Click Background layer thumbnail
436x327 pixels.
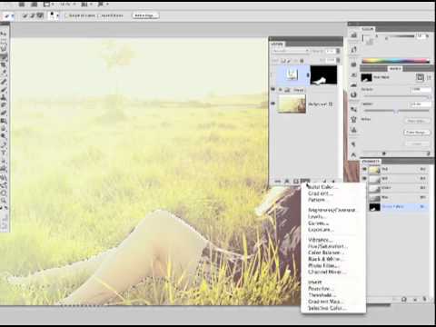(x=292, y=104)
